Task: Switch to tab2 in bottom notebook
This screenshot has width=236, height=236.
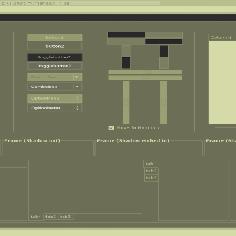Action: click(x=51, y=217)
